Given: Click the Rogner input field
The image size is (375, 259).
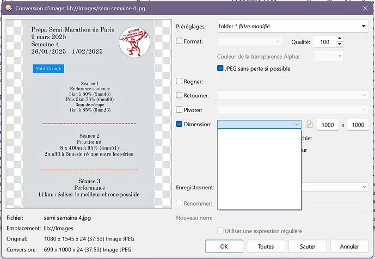Looking at the screenshot, I should (x=293, y=82).
